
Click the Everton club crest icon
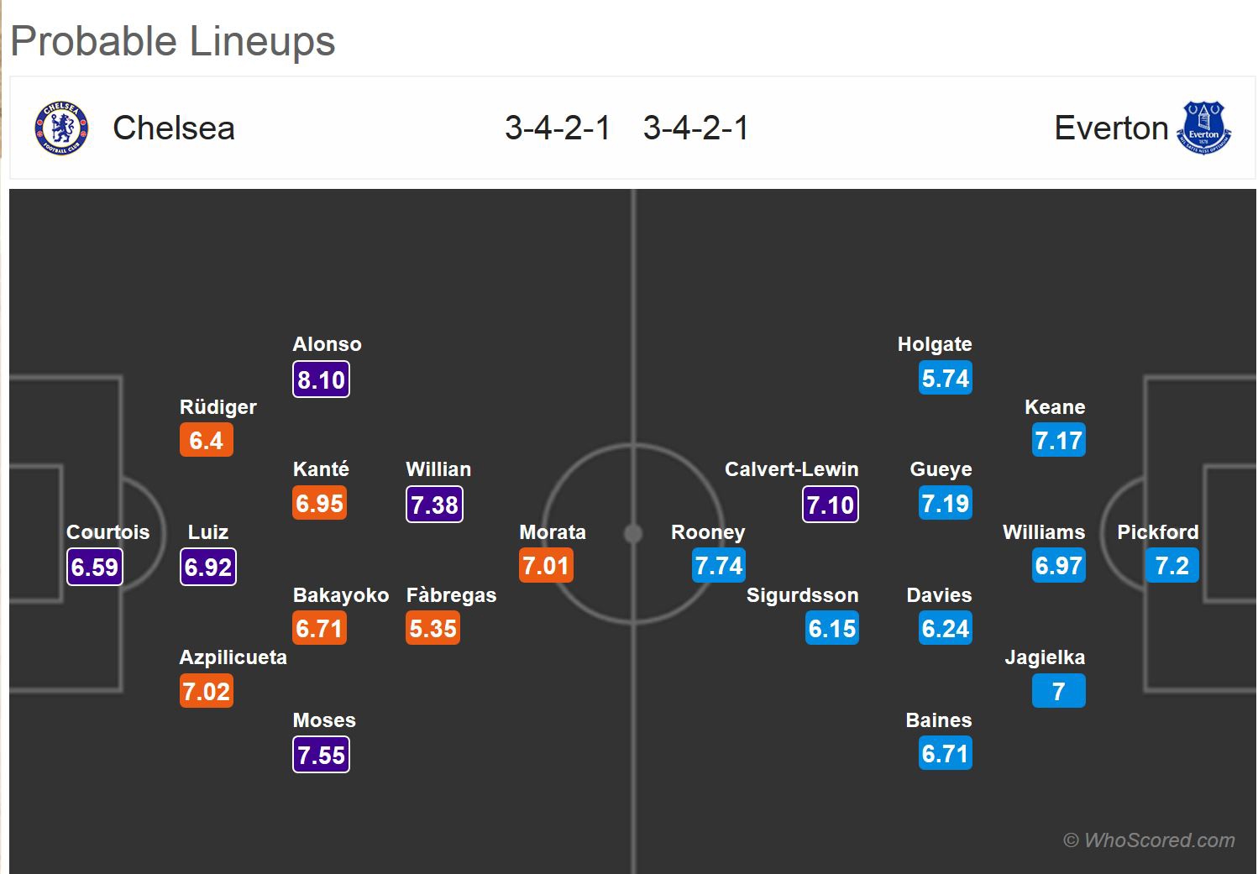click(x=1203, y=128)
